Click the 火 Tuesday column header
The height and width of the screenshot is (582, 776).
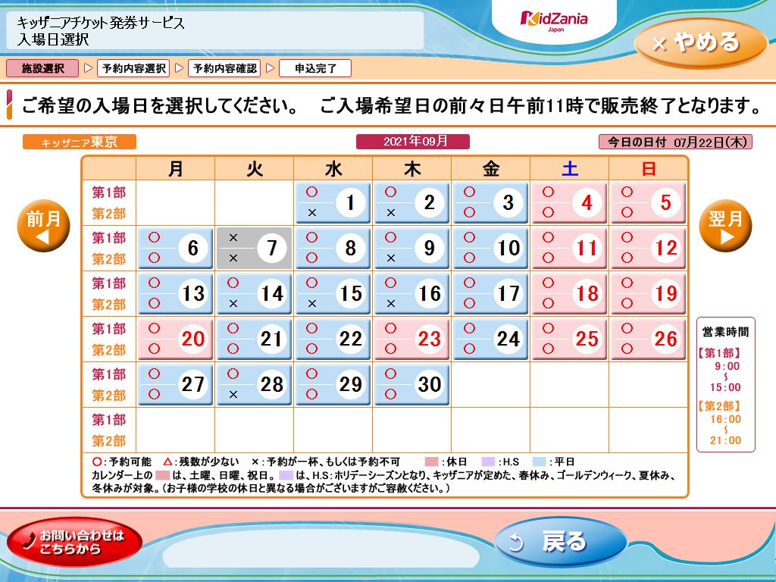tap(255, 169)
